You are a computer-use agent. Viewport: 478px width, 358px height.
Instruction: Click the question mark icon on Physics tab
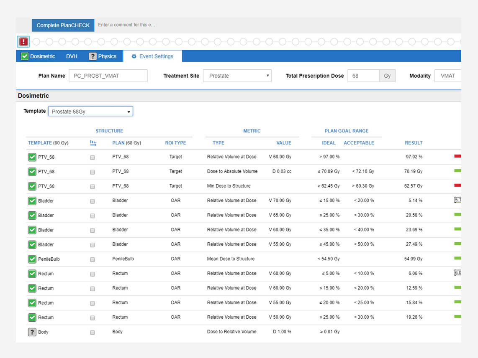coord(93,56)
